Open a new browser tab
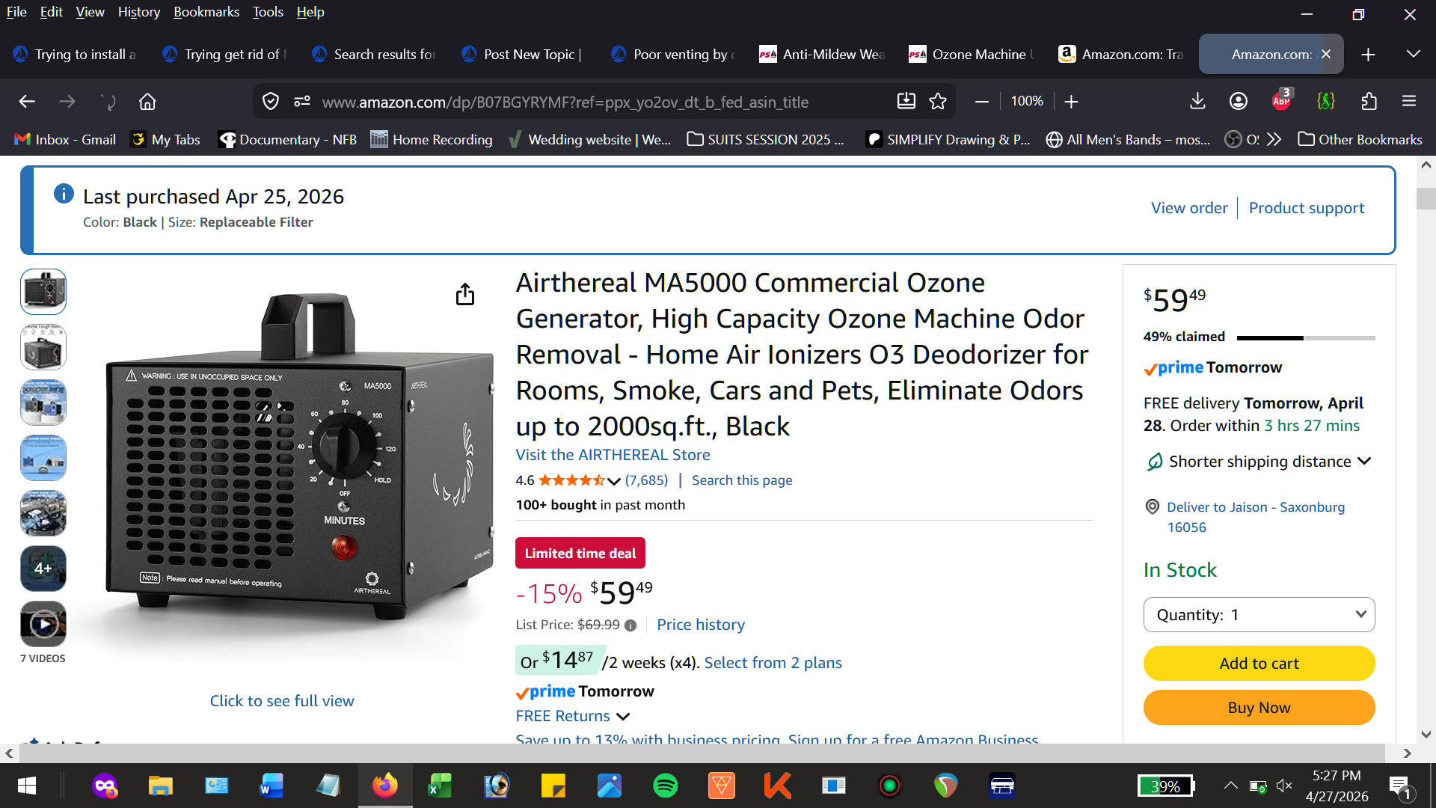 1368,55
